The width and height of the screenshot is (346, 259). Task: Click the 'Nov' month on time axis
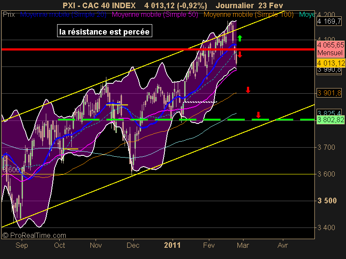[96, 245]
